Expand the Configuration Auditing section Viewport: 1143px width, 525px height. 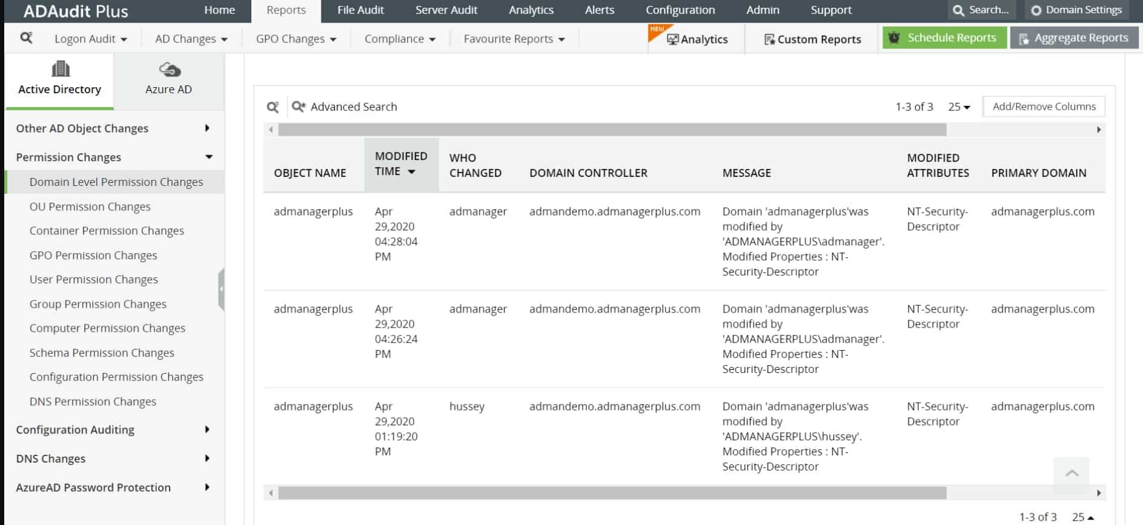[x=114, y=430]
